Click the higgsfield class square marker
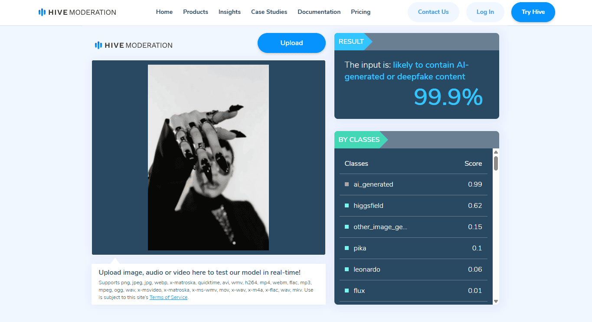The image size is (592, 322). coord(347,206)
